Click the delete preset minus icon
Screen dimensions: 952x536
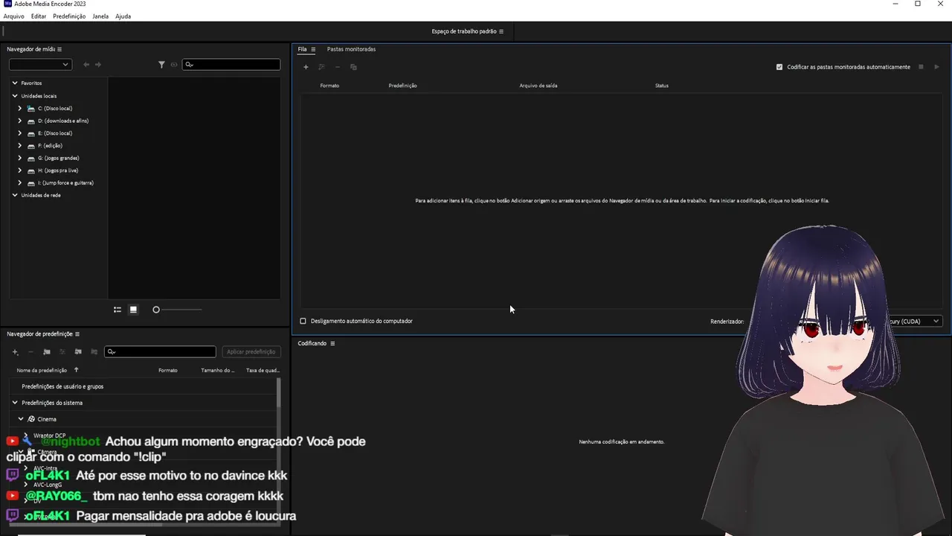[30, 352]
